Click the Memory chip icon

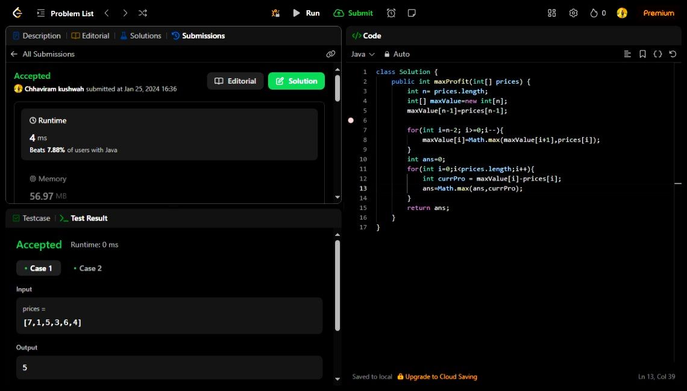pos(33,179)
